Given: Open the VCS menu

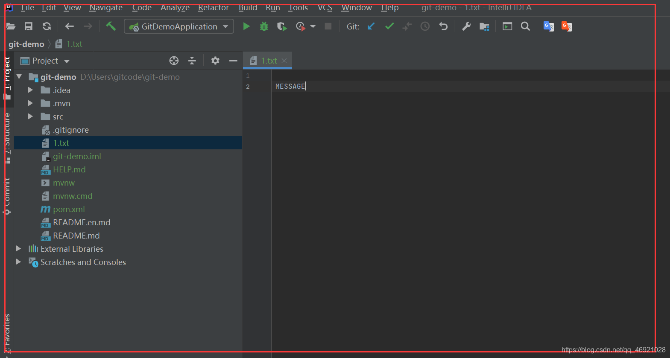Looking at the screenshot, I should tap(325, 8).
